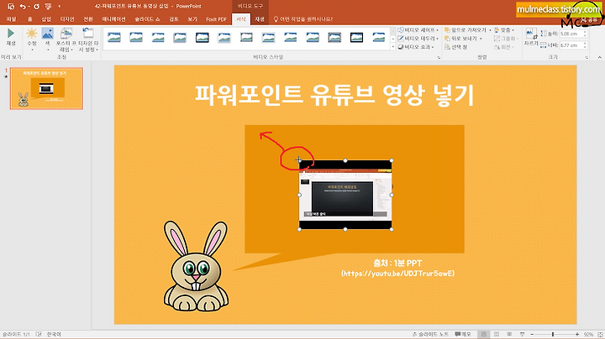Open 비디오 테두리 dropdown
The image size is (605, 339).
(x=418, y=39)
